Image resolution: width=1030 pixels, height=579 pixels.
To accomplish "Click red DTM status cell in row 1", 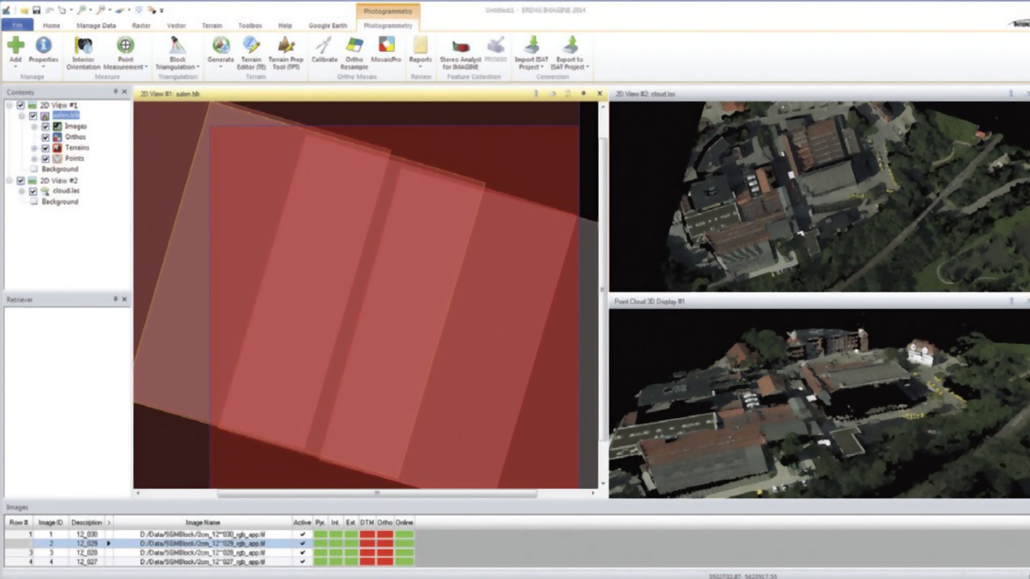I will click(367, 535).
